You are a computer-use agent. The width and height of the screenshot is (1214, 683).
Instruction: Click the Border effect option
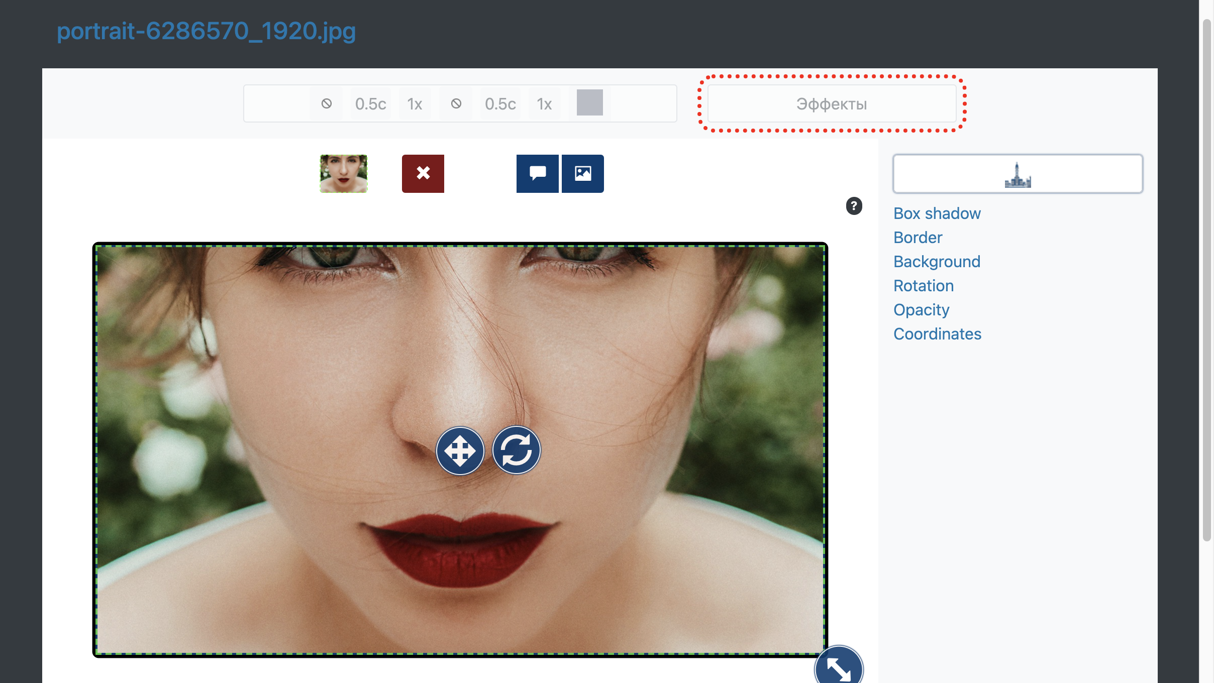point(918,238)
